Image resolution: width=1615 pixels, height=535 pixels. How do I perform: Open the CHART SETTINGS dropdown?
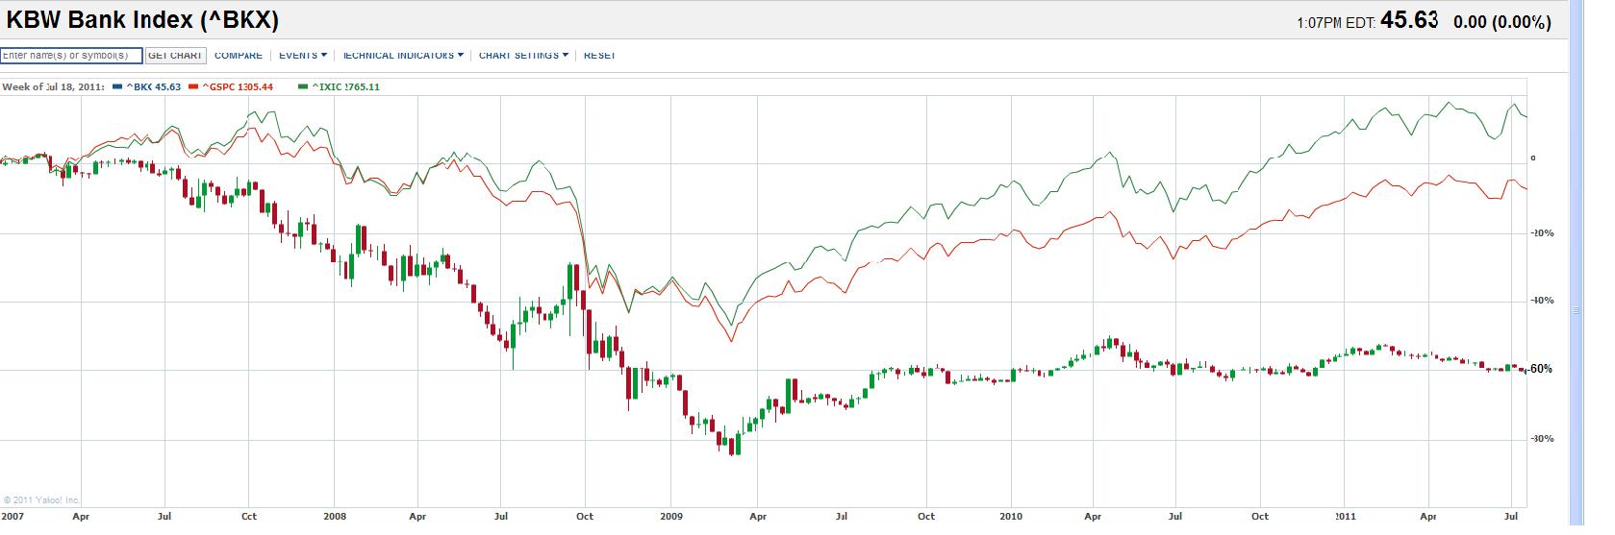(x=523, y=56)
